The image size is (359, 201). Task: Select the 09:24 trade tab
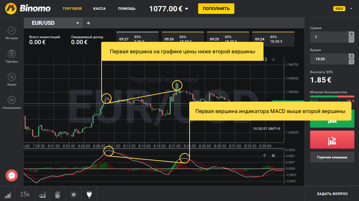point(273,39)
